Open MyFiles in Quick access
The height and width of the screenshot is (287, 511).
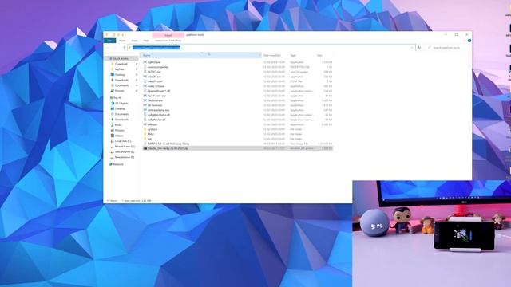click(119, 69)
